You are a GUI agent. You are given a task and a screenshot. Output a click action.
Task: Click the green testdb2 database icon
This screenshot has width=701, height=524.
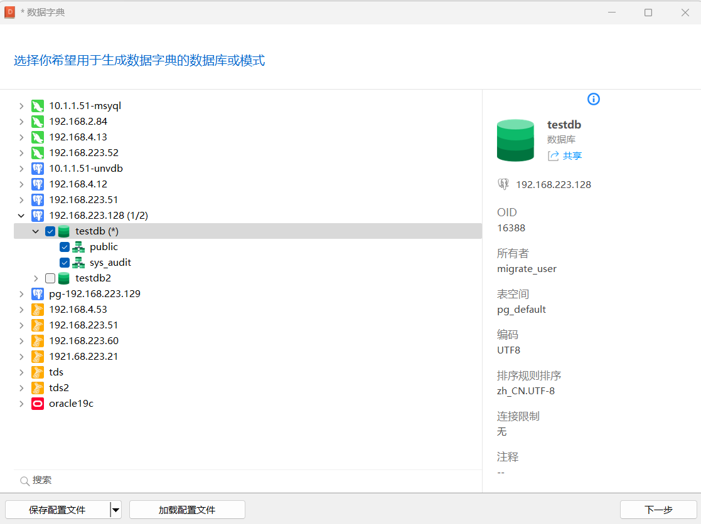[63, 278]
